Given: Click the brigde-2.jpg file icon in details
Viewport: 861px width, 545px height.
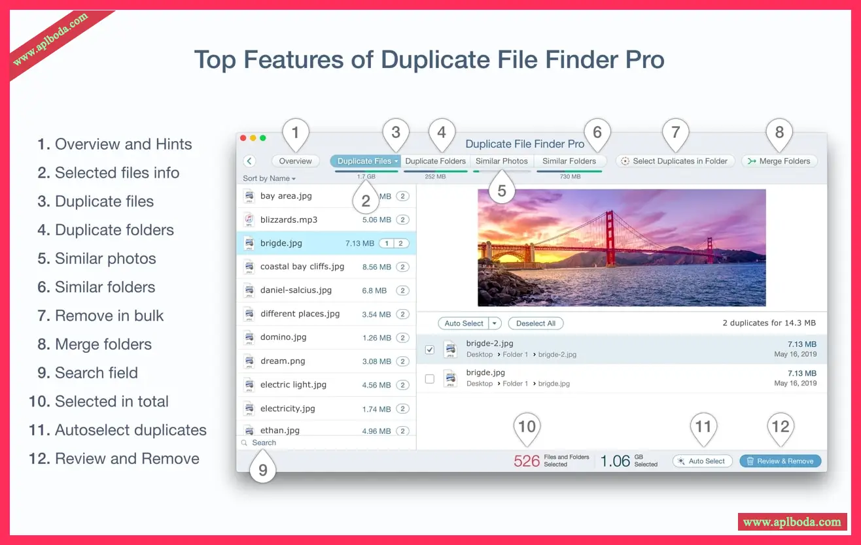Looking at the screenshot, I should coord(450,349).
